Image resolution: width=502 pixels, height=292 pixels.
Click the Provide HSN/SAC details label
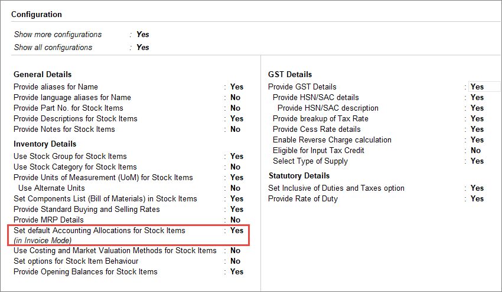316,97
